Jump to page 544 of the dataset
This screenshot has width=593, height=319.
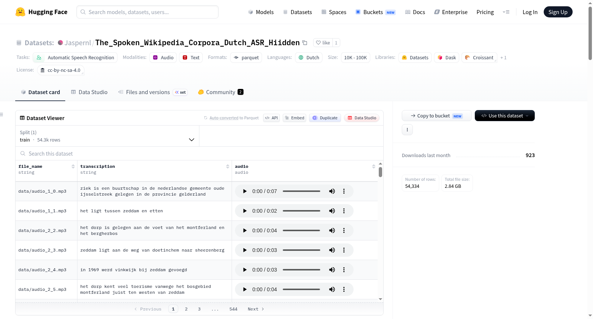coord(233,309)
